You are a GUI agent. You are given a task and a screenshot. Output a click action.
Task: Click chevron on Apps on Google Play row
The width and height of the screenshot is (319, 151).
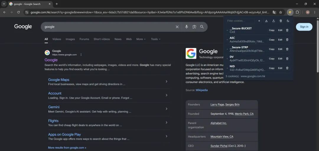pyautogui.click(x=166, y=136)
